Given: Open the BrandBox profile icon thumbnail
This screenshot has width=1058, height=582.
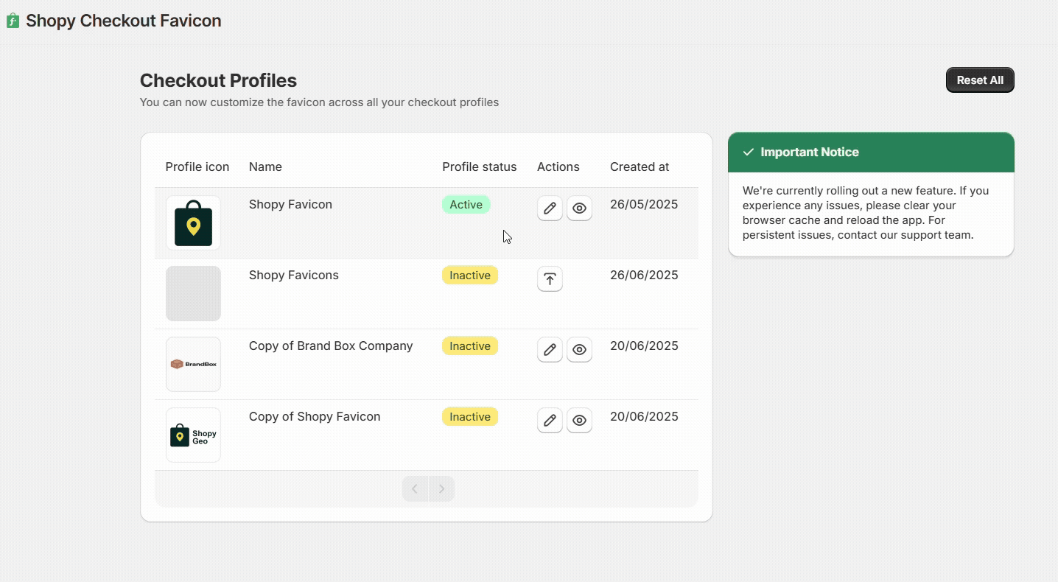Looking at the screenshot, I should [x=193, y=364].
